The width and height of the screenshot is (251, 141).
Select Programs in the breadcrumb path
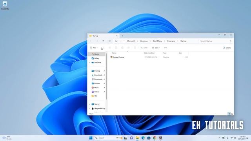pyautogui.click(x=171, y=41)
